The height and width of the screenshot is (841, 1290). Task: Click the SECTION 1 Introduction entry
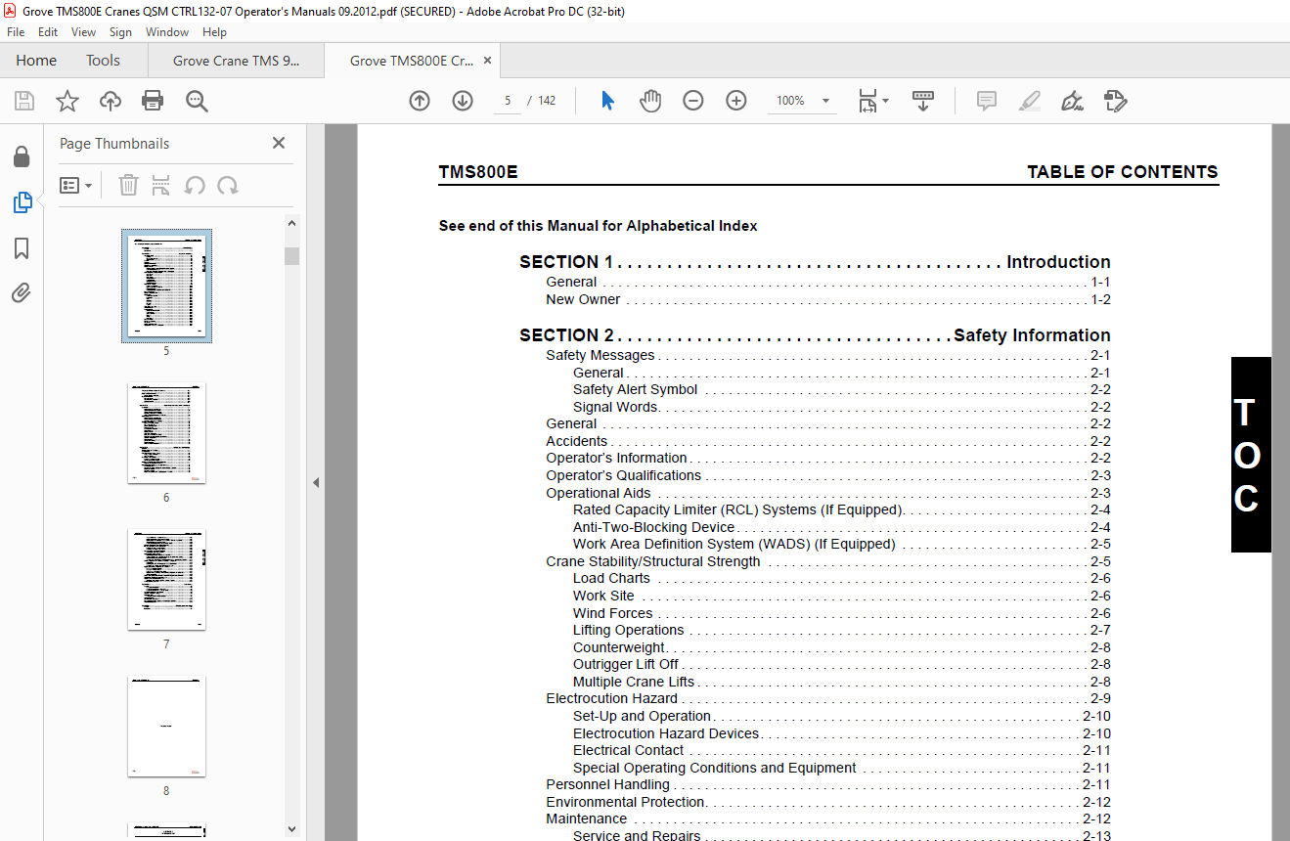coord(815,261)
